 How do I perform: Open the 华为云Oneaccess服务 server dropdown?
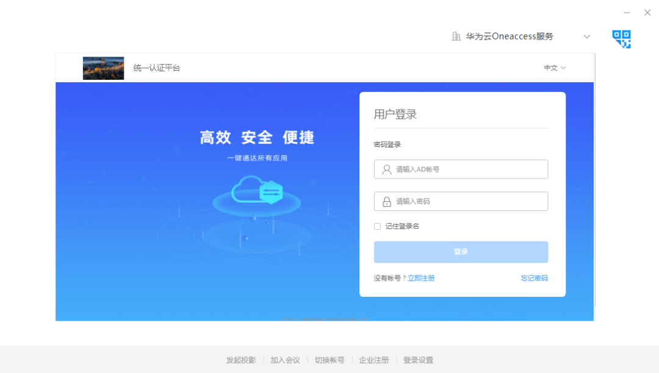click(586, 36)
